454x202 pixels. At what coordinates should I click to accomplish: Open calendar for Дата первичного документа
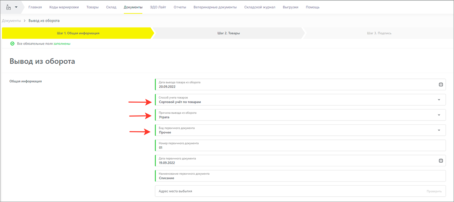(441, 161)
